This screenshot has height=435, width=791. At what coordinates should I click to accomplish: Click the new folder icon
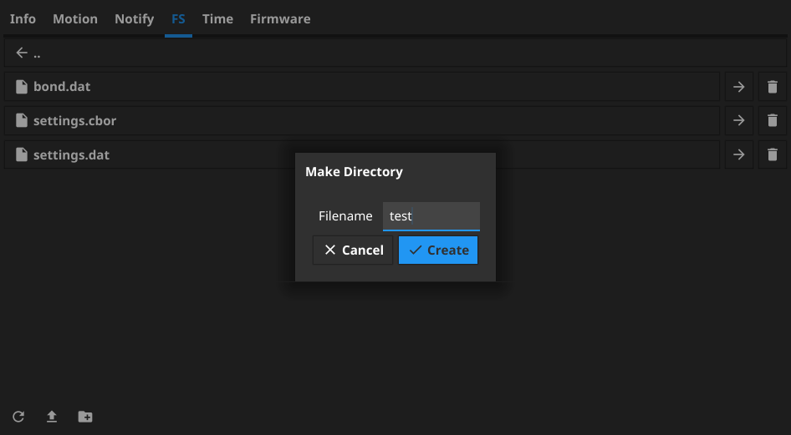[85, 416]
